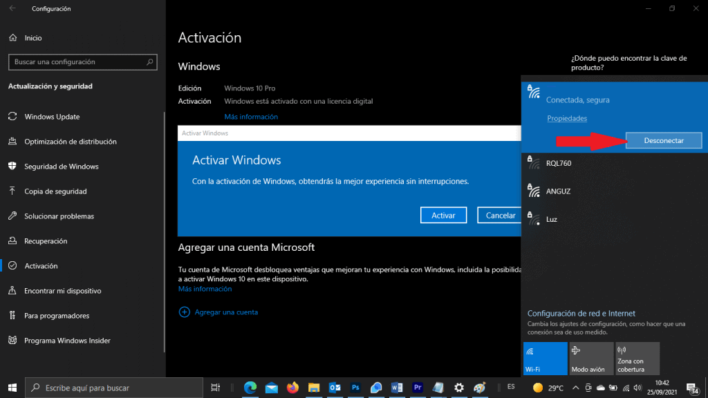The width and height of the screenshot is (708, 398).
Task: Toggle Modo avión tile
Action: [x=591, y=359]
